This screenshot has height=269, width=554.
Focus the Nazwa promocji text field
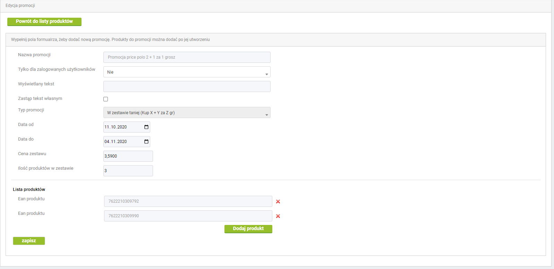[187, 57]
